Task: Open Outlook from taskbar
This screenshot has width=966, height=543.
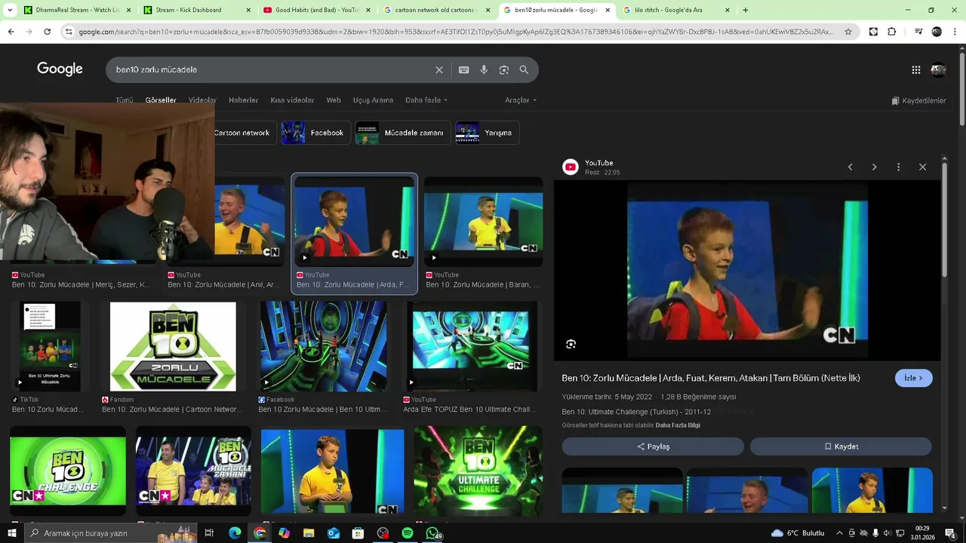Action: [334, 533]
